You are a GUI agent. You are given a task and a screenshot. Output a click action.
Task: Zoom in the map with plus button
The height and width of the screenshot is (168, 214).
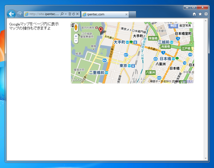pyautogui.click(x=76, y=36)
